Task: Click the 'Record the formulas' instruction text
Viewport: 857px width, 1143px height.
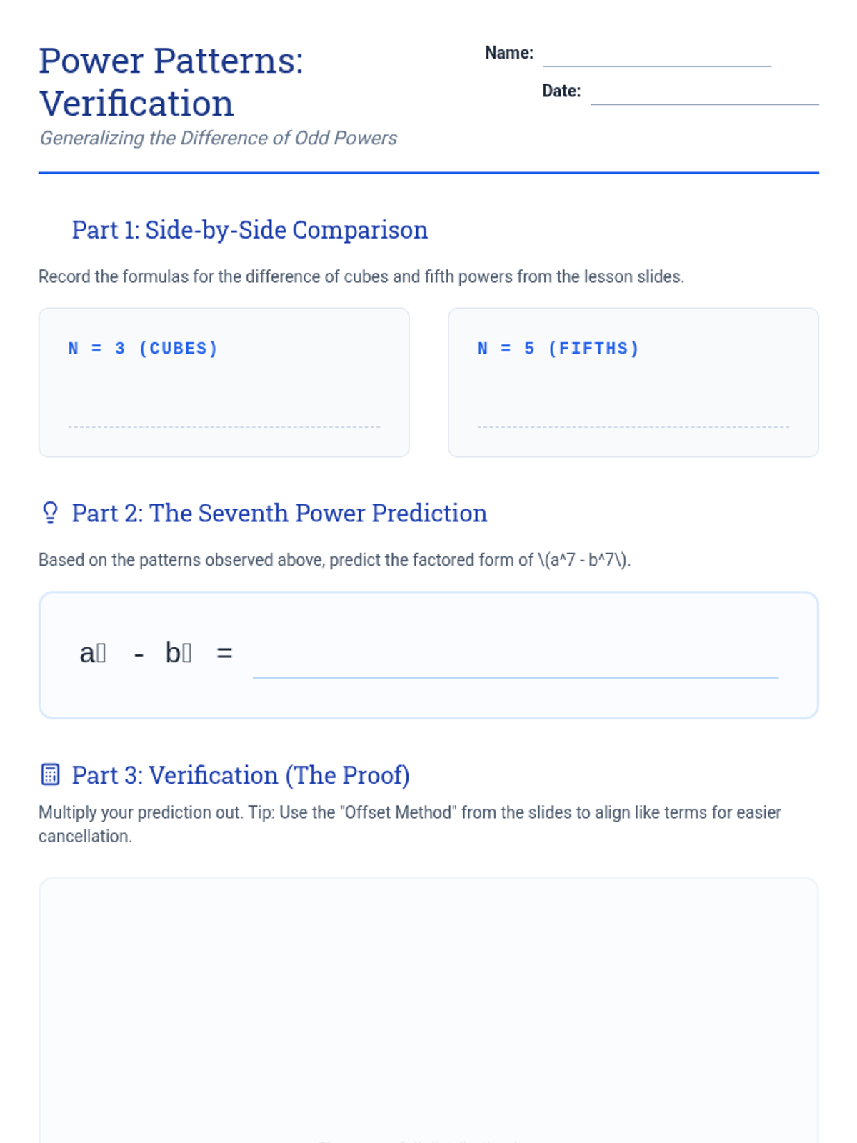Action: [x=361, y=276]
